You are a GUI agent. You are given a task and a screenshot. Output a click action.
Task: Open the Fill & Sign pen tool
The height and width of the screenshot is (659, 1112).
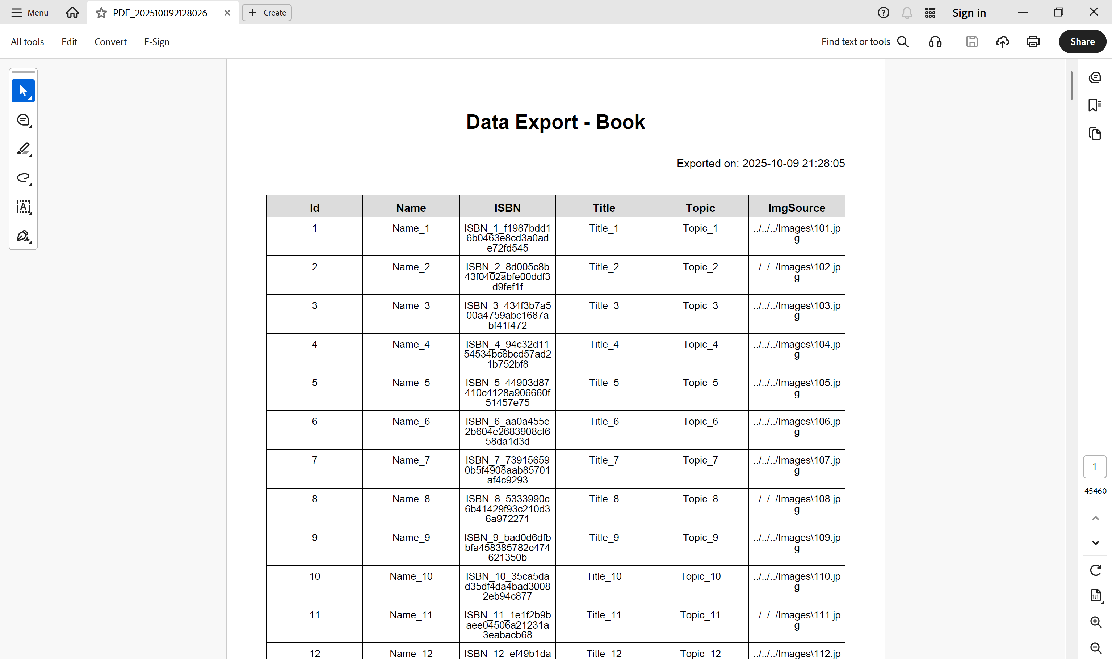[x=23, y=236]
